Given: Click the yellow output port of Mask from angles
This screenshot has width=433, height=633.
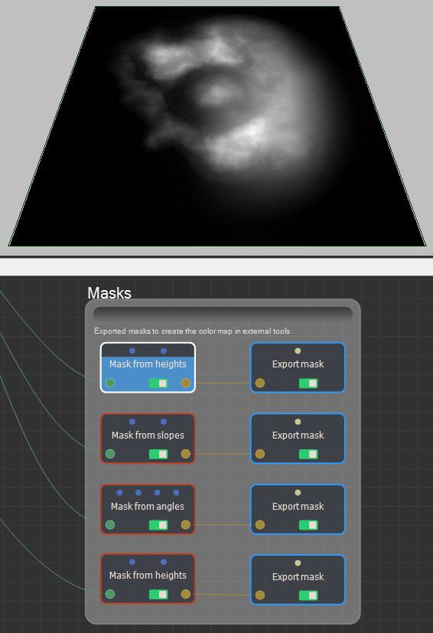Looking at the screenshot, I should (186, 524).
